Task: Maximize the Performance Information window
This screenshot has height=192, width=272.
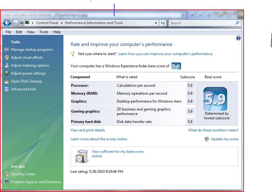Action: point(225,12)
